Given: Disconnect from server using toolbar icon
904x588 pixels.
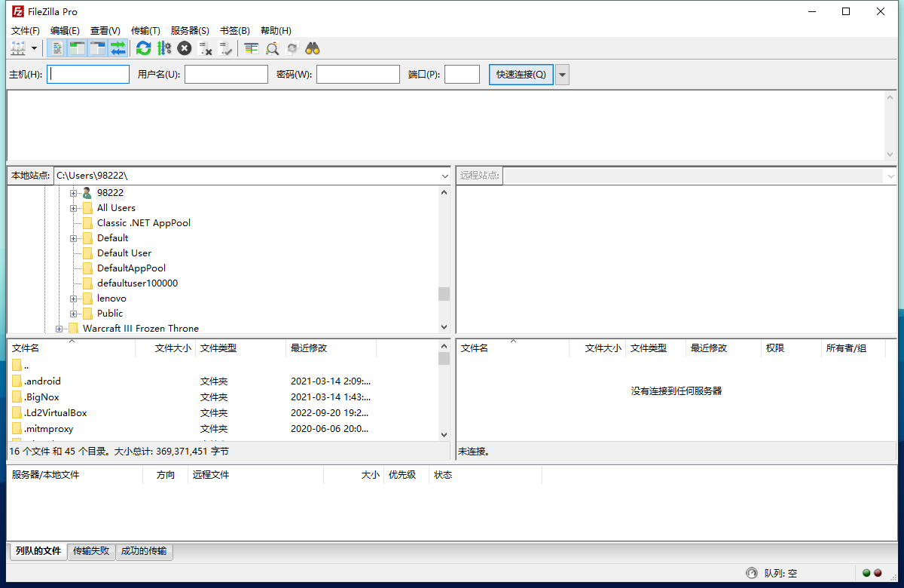Looking at the screenshot, I should 206,48.
